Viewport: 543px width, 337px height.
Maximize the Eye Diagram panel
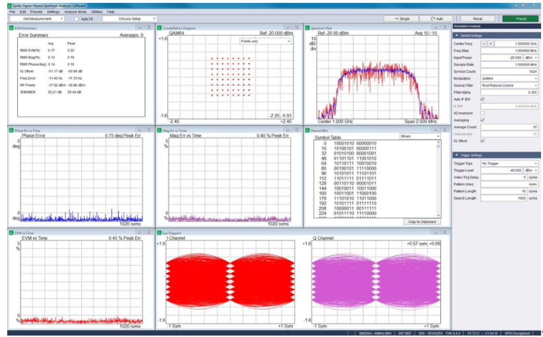pyautogui.click(x=445, y=233)
